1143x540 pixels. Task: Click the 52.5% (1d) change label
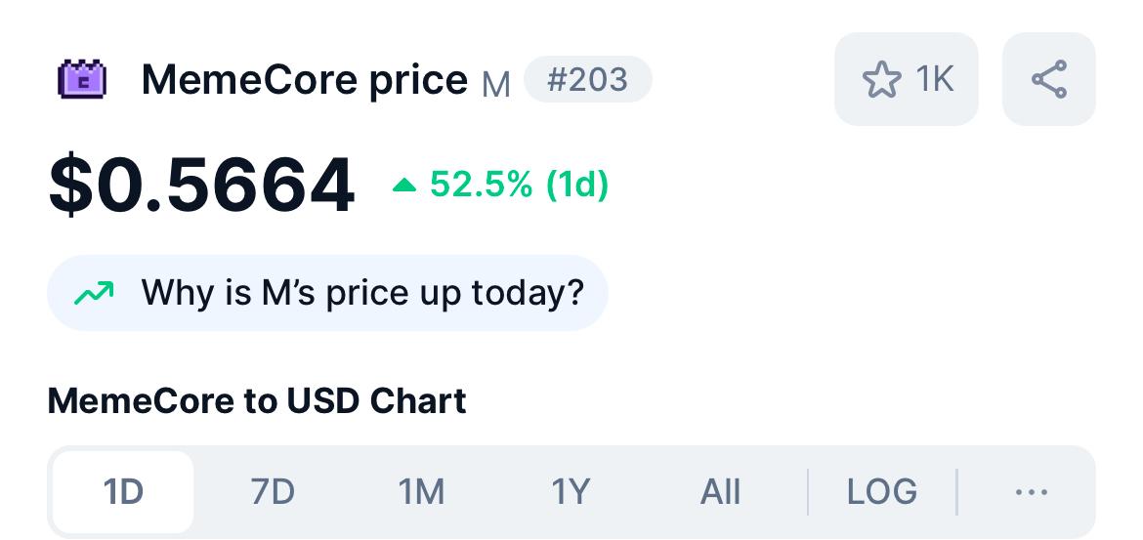519,185
